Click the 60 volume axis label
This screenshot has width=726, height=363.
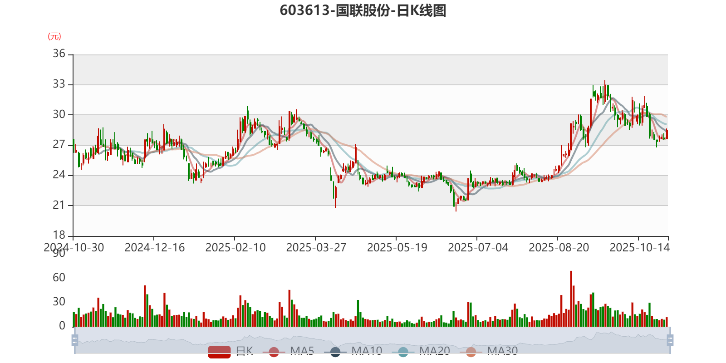tap(59, 278)
